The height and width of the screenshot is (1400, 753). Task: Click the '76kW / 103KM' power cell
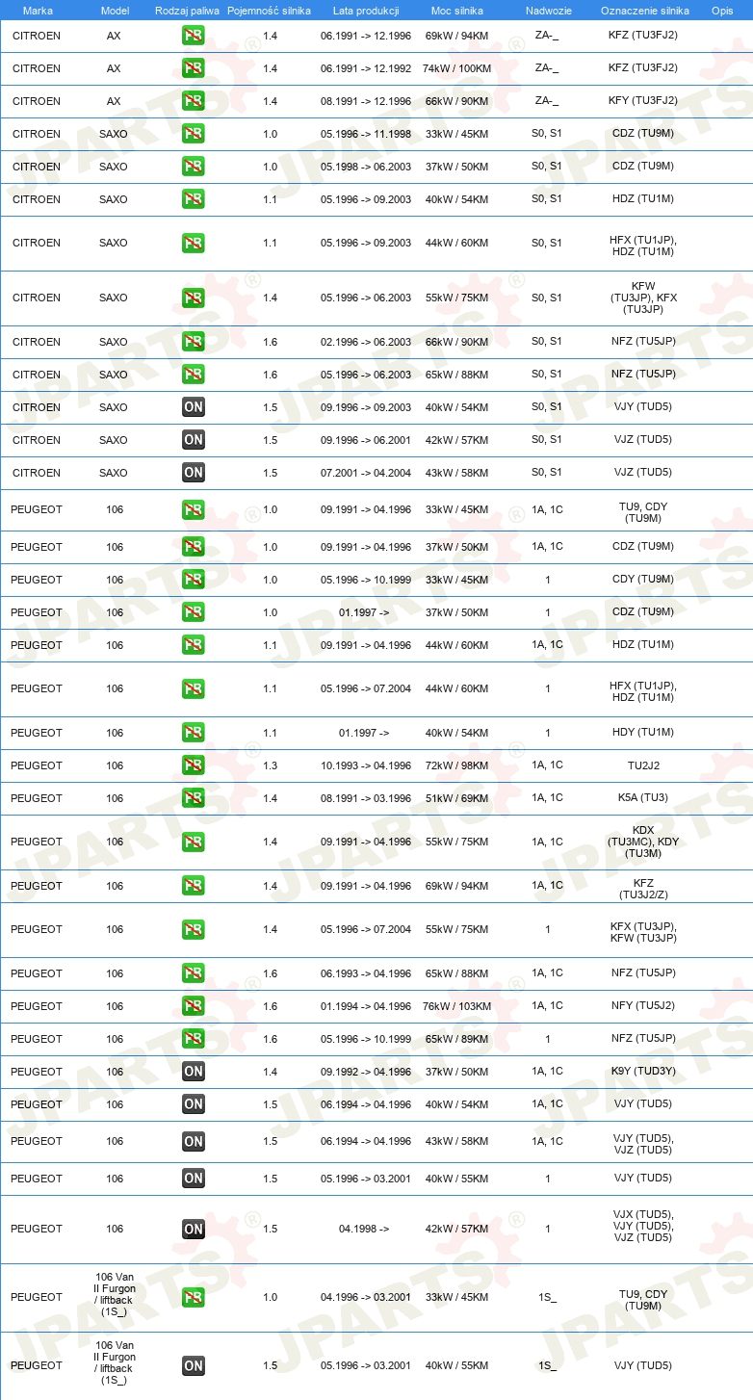456,1007
